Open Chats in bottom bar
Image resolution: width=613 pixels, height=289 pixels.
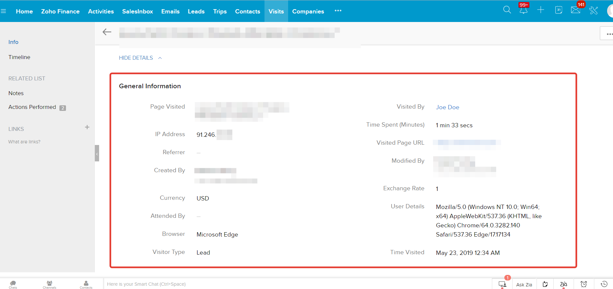[x=13, y=284]
